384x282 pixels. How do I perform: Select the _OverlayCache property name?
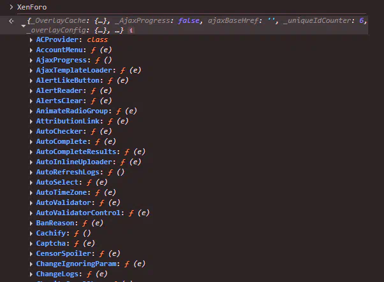[x=58, y=20]
